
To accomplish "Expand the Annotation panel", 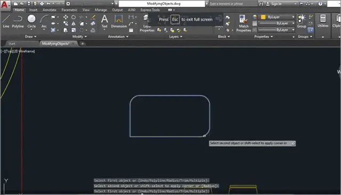I will coord(118,37).
